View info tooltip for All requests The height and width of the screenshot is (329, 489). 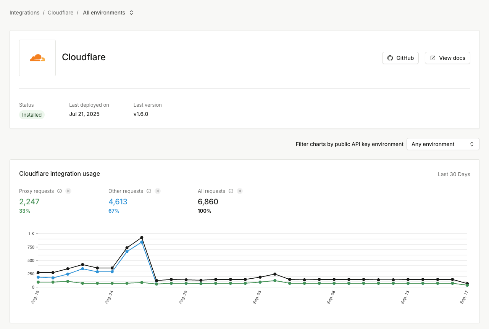coord(232,191)
